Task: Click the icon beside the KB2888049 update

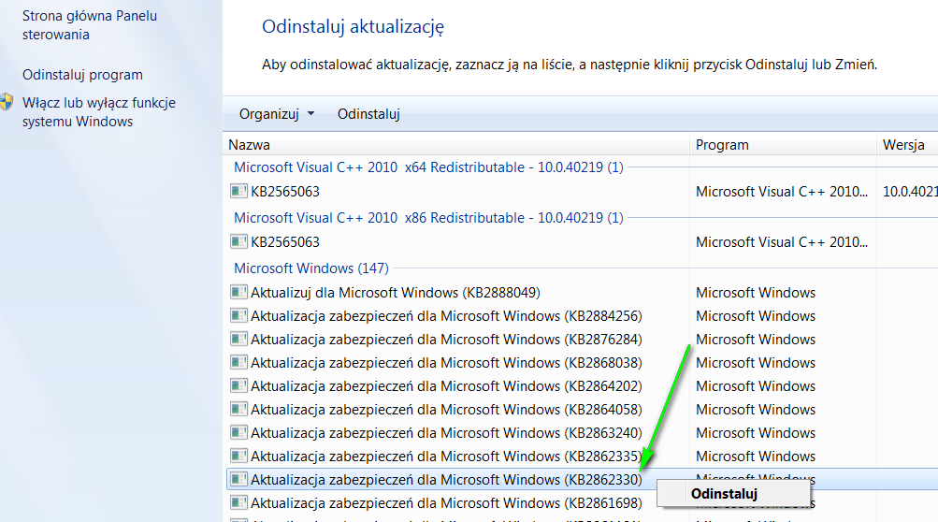Action: (x=238, y=292)
